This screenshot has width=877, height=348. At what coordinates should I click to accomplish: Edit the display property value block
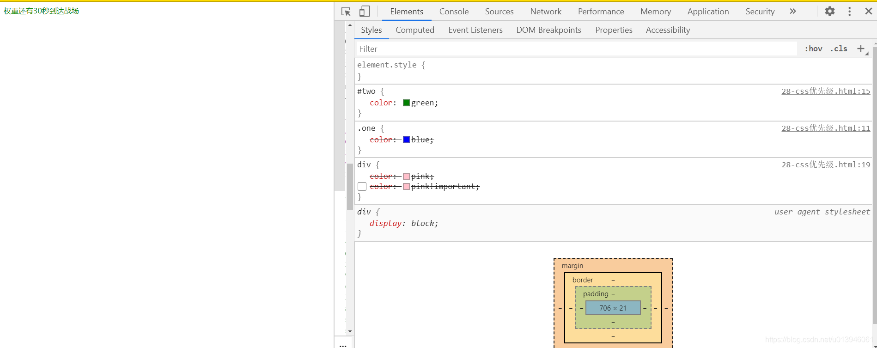[x=422, y=223]
